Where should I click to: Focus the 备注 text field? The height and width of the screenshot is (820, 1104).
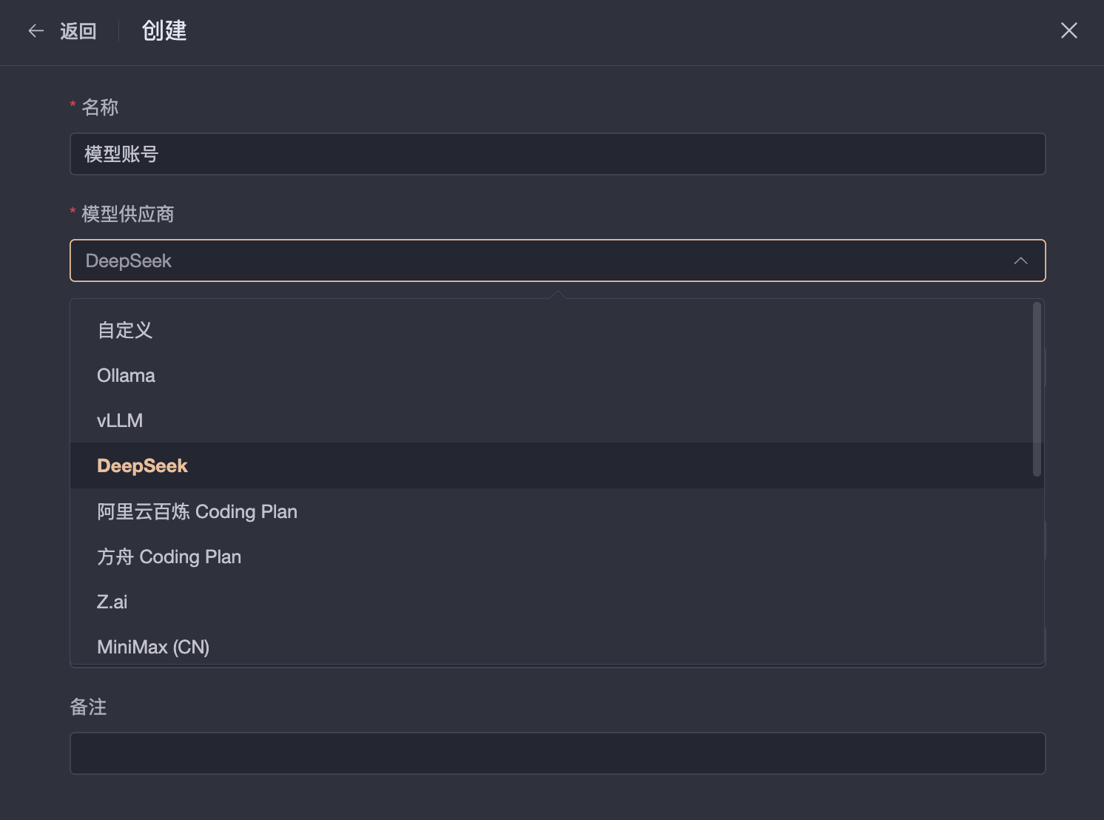coord(557,753)
